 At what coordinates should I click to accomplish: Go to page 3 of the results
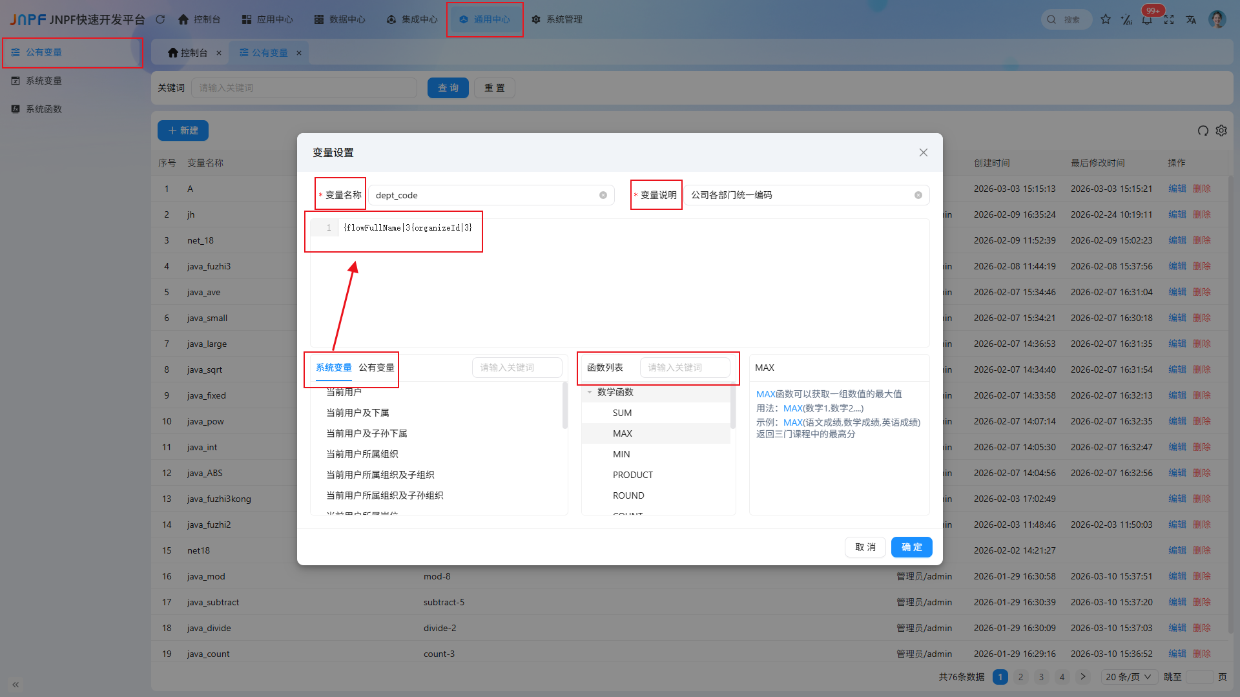point(1041,676)
